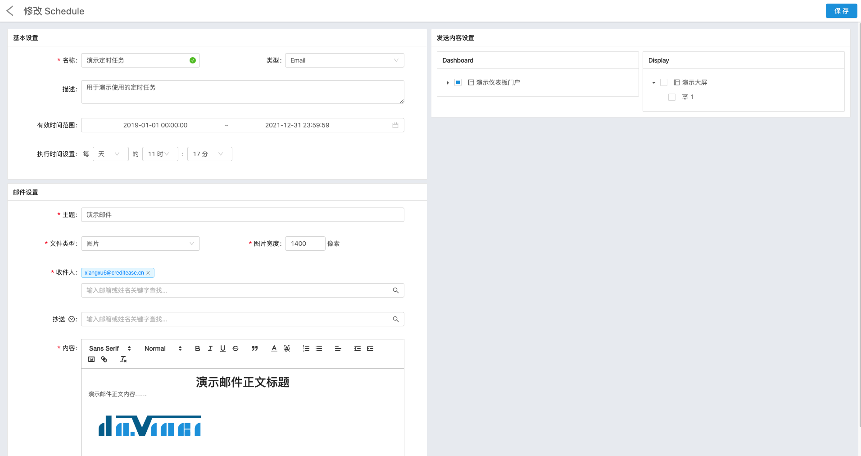The image size is (861, 456).
Task: Toggle bold formatting in the editor
Action: 197,348
